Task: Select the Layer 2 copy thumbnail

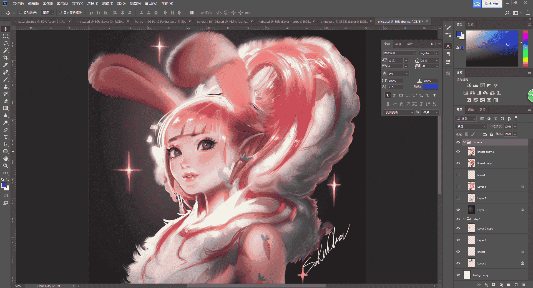Action: 471,228
